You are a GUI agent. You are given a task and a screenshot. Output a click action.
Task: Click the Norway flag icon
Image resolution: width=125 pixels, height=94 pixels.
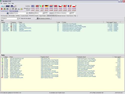tap(55, 6)
